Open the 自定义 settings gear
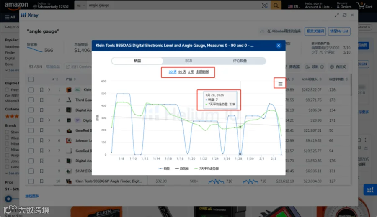377x217 pixels. point(338,67)
